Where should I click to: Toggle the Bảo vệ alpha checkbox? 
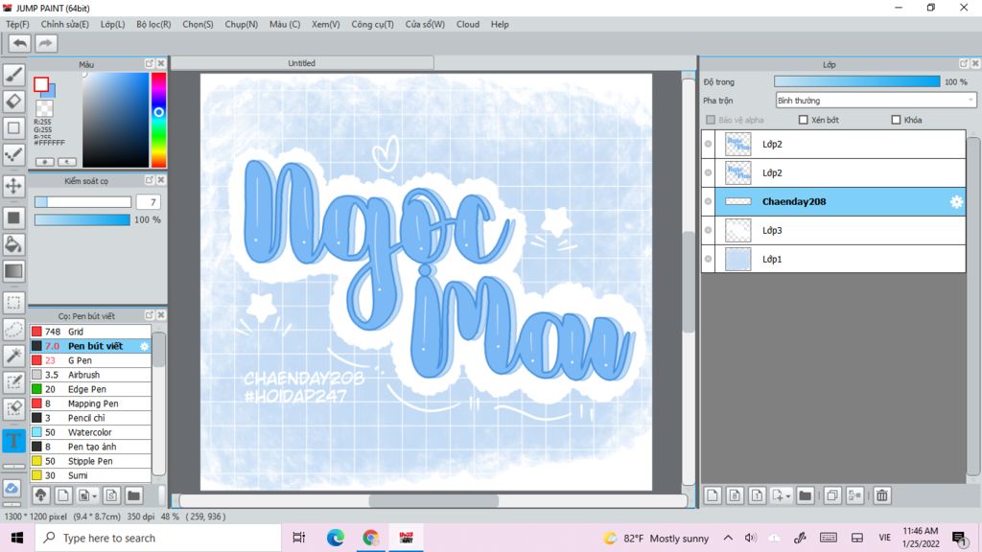711,120
